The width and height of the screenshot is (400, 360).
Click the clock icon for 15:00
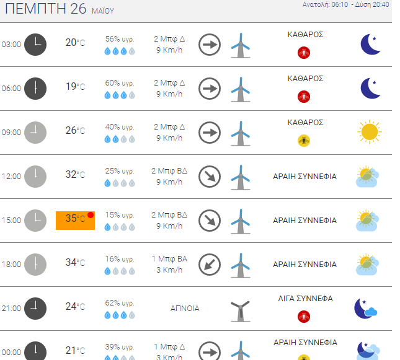tap(35, 220)
